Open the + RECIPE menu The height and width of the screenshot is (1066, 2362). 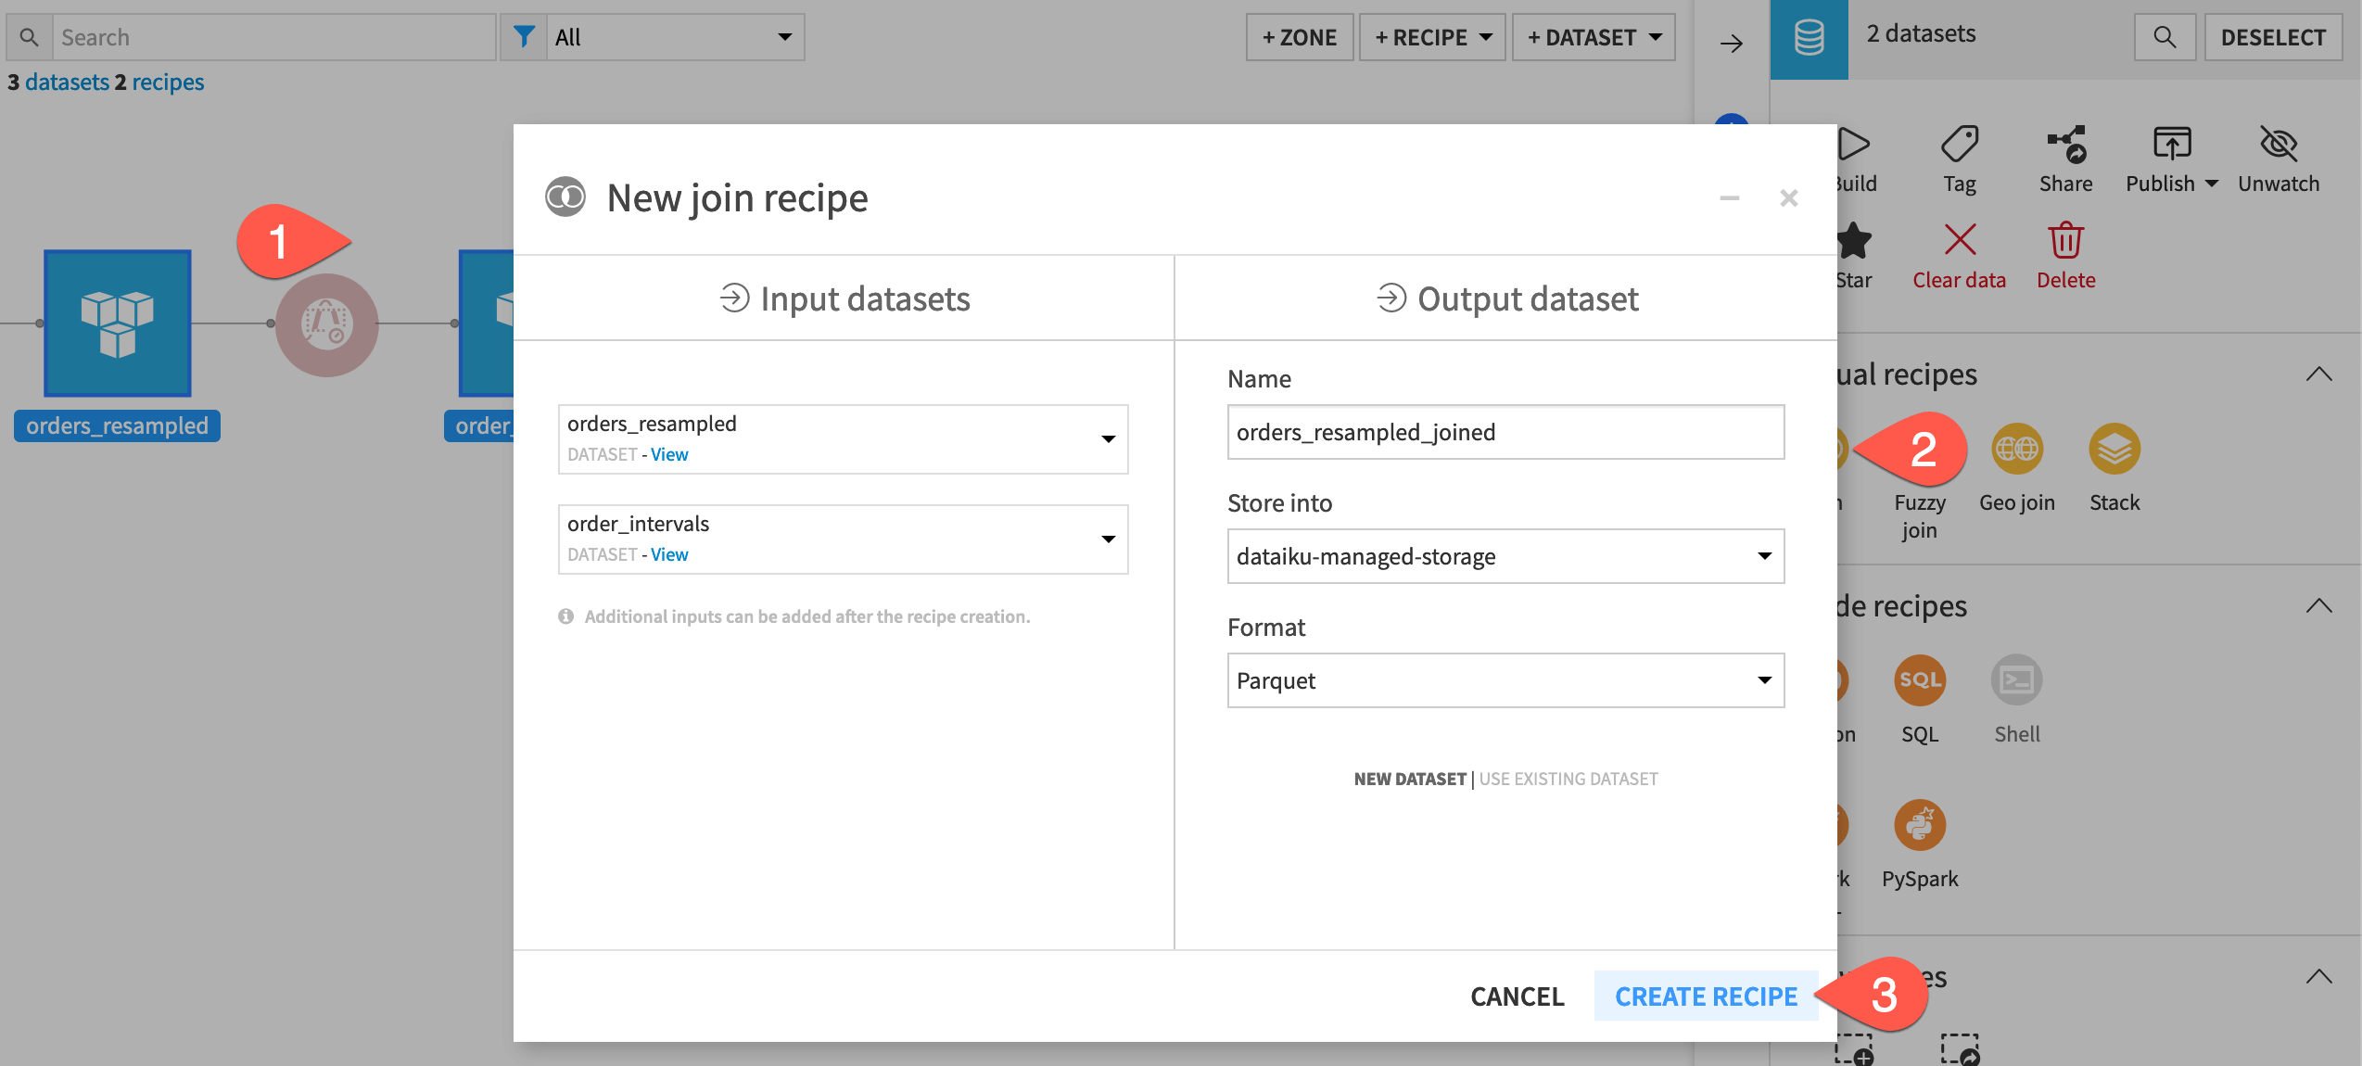[1431, 37]
